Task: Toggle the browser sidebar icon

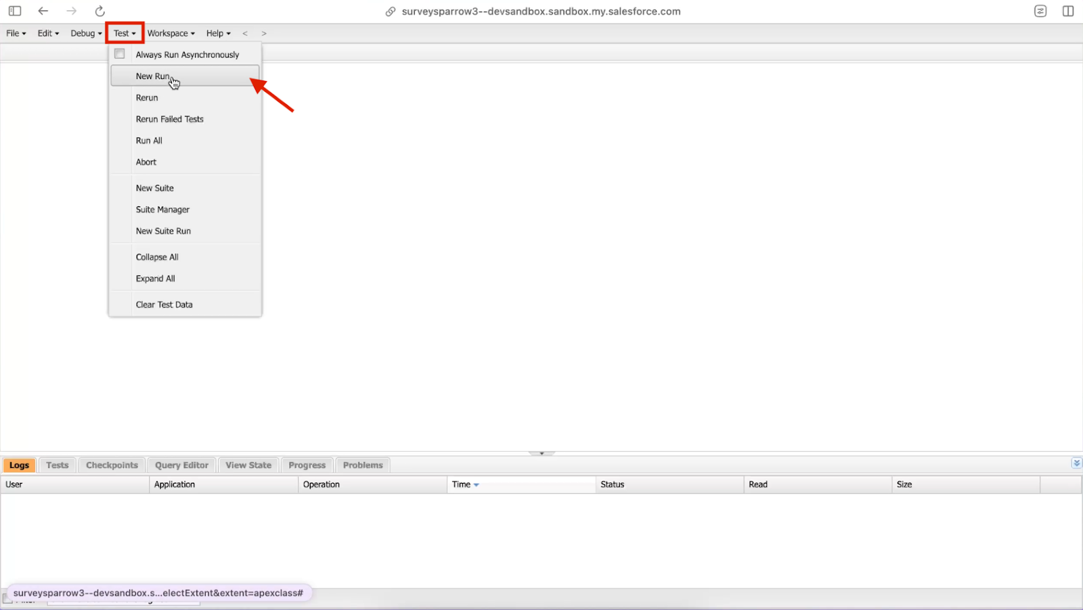Action: click(15, 11)
